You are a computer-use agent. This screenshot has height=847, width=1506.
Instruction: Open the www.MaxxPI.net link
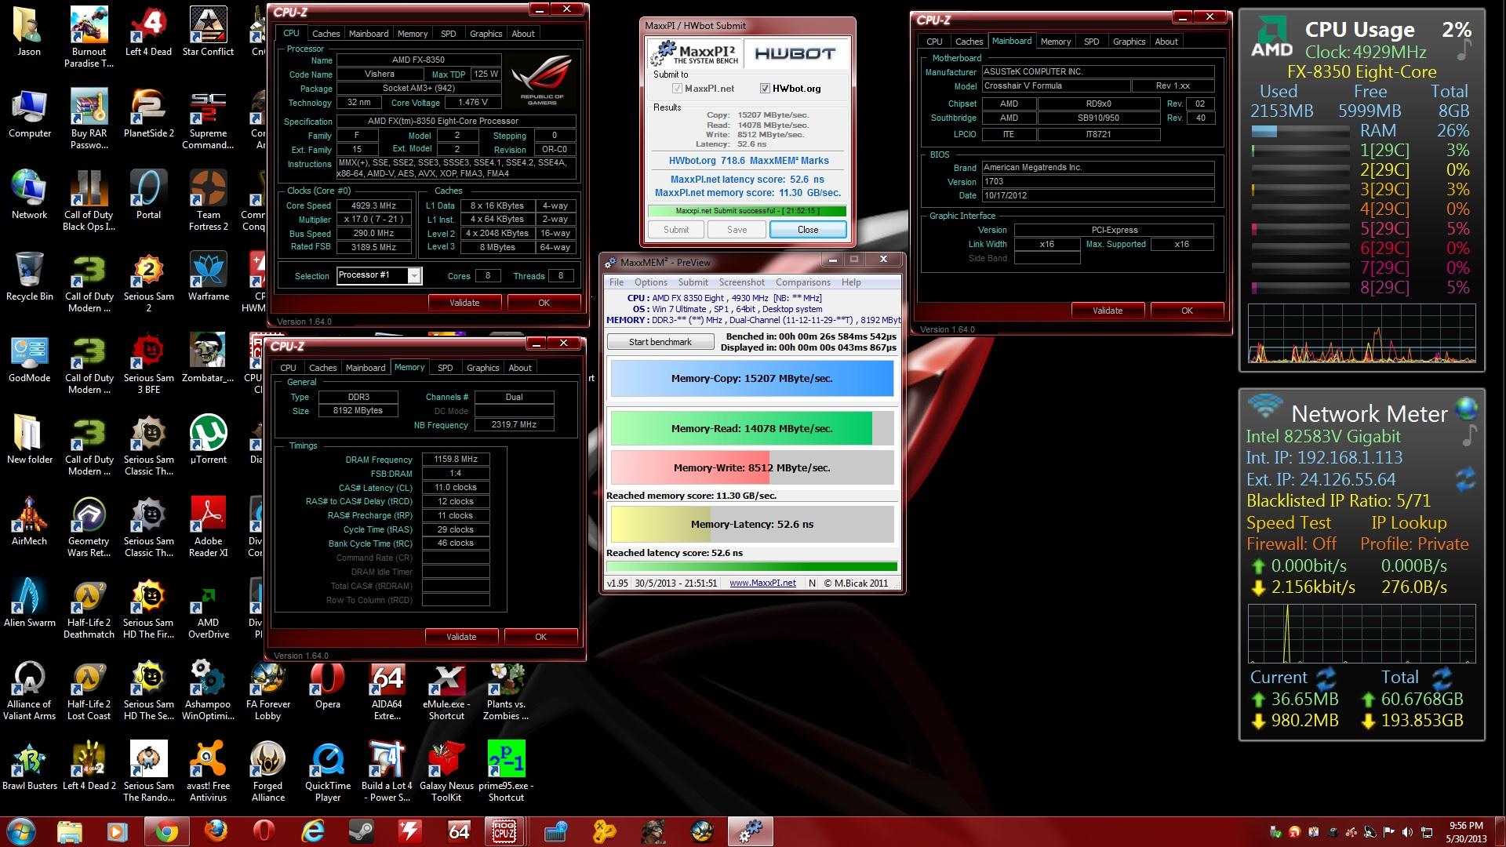tap(762, 583)
